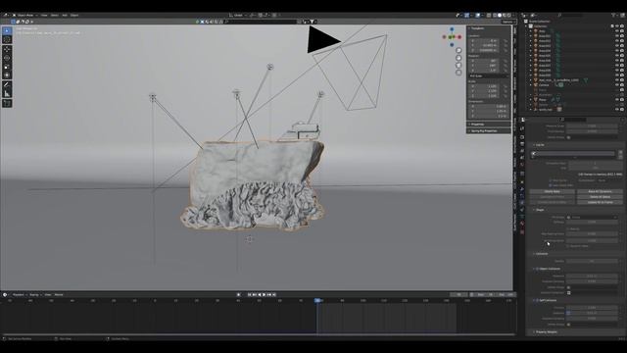
Task: Open the View menu in viewport header
Action: pos(43,16)
